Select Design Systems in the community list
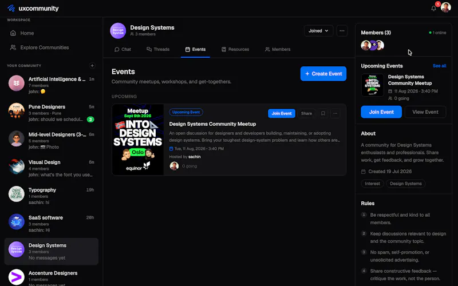 (x=52, y=252)
